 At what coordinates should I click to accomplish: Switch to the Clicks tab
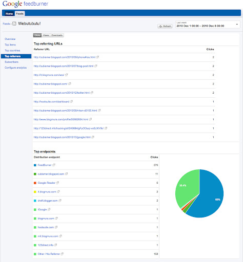click(37, 35)
